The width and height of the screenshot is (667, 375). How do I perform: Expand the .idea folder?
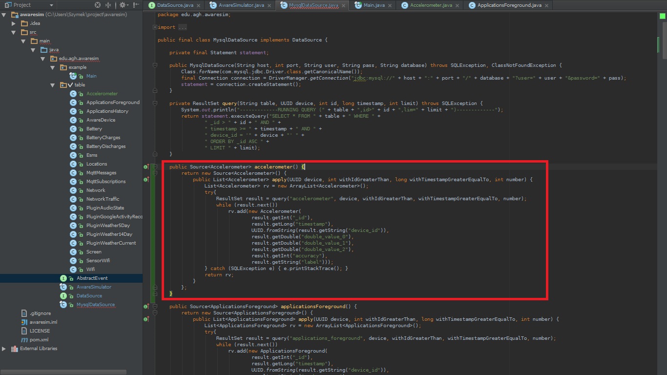coord(14,23)
